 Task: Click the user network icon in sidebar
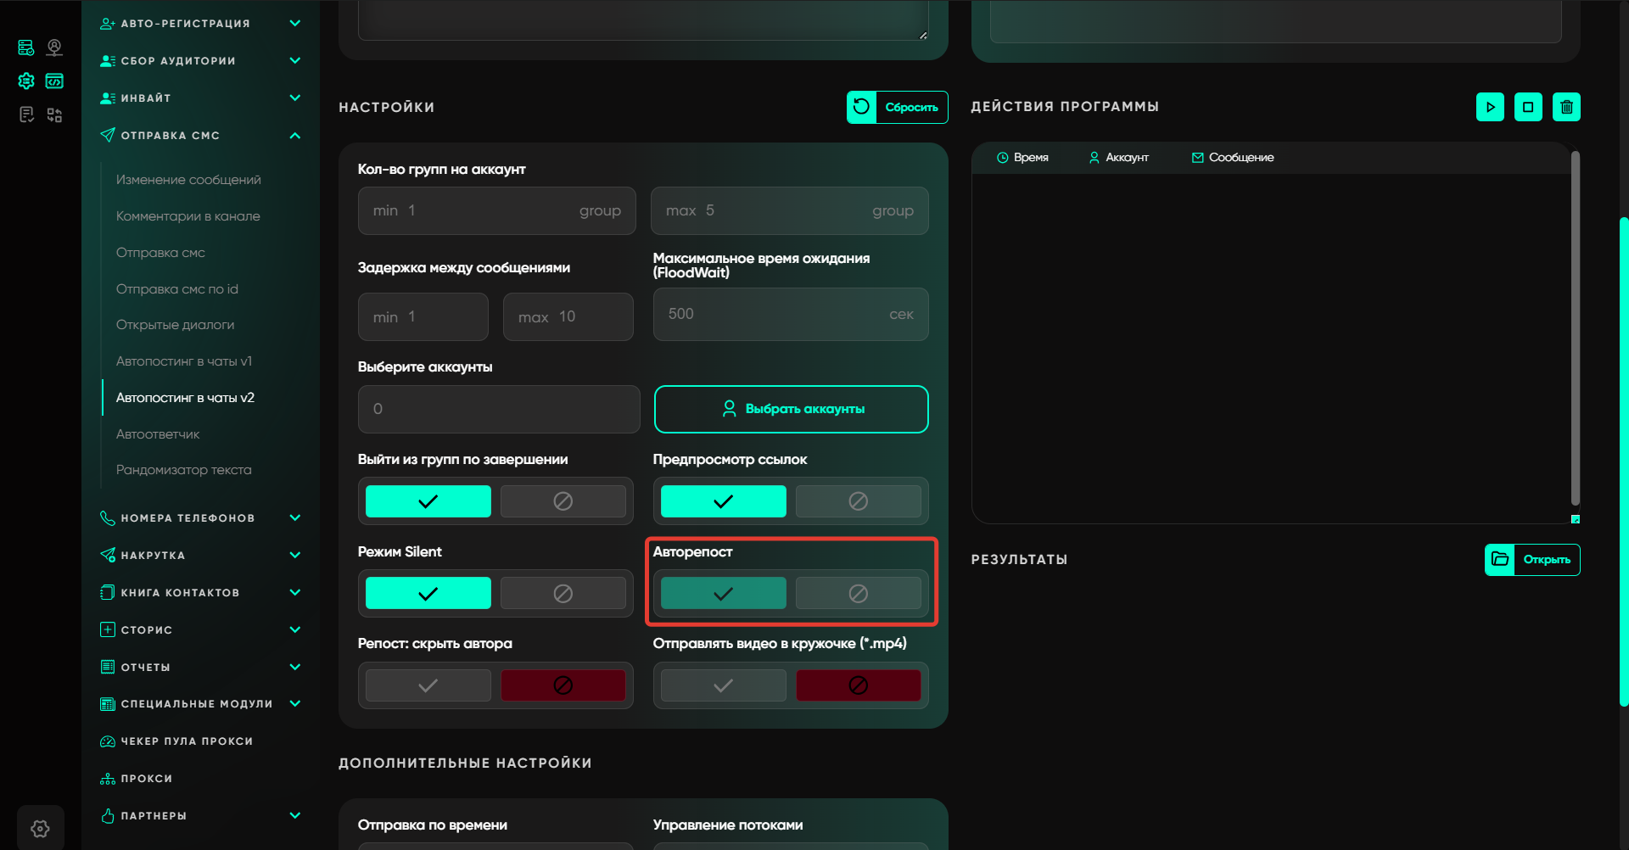pos(54,48)
